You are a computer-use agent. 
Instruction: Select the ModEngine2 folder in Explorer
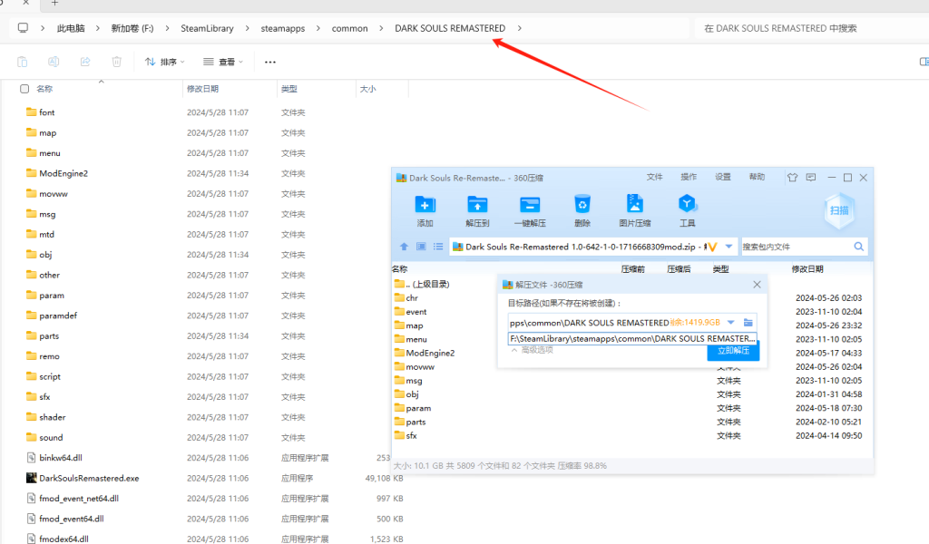coord(64,173)
